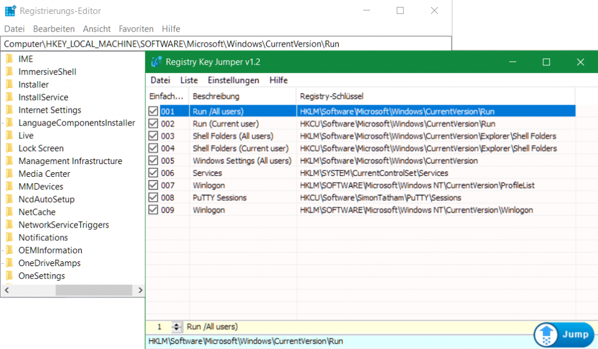This screenshot has width=598, height=349.
Task: Click the down arrow of the number stepper
Action: [x=177, y=329]
